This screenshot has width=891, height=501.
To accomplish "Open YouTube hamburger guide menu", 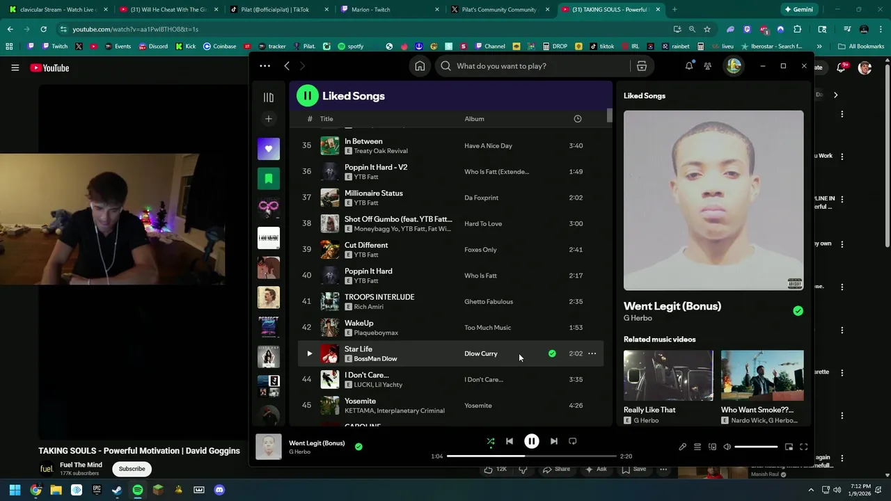I will coord(15,68).
